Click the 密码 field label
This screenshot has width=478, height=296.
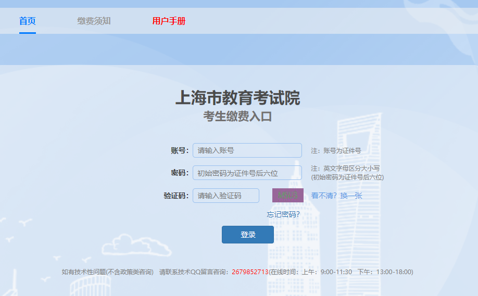tap(179, 173)
